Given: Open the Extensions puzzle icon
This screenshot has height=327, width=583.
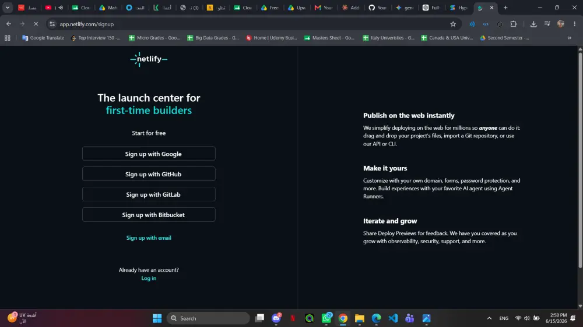Looking at the screenshot, I should point(514,24).
